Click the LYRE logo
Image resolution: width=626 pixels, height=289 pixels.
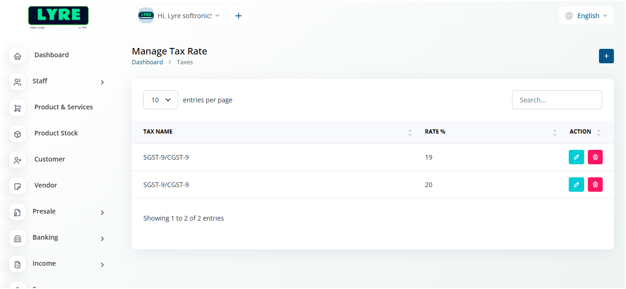tap(58, 16)
